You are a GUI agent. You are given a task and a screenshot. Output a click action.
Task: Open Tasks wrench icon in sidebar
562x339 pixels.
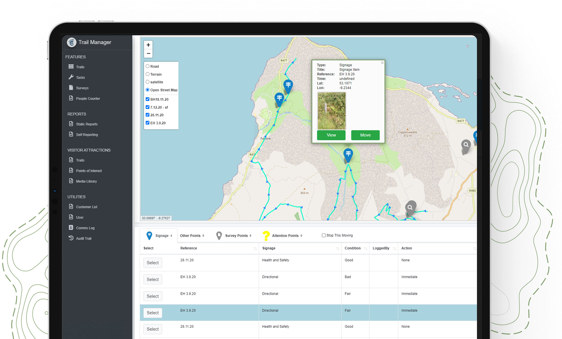(71, 77)
